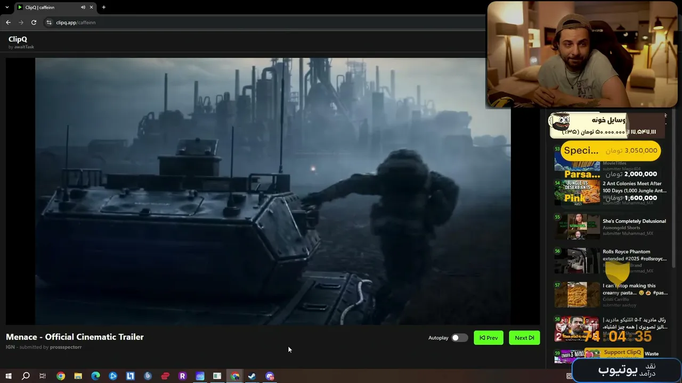The image size is (682, 383).
Task: Open the tab search dropdown arrow
Action: click(x=7, y=7)
